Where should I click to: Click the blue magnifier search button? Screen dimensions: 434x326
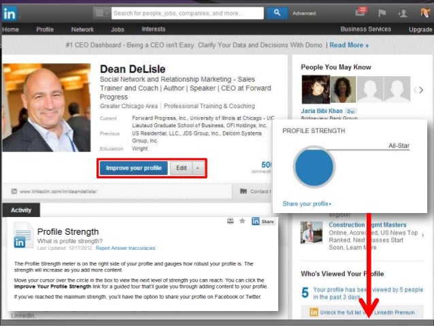(277, 13)
